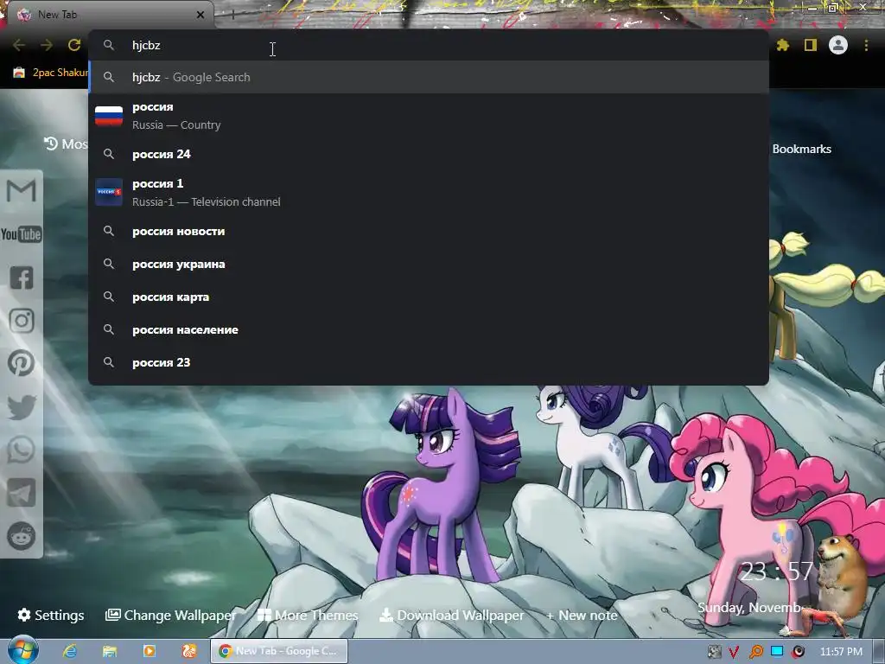Choose 'россия' Russia — Country suggestion
Screen dimensions: 885x664
429,116
